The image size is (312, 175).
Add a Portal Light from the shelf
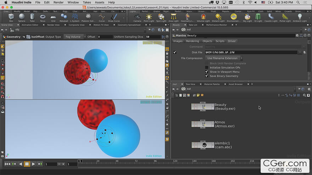point(285,18)
